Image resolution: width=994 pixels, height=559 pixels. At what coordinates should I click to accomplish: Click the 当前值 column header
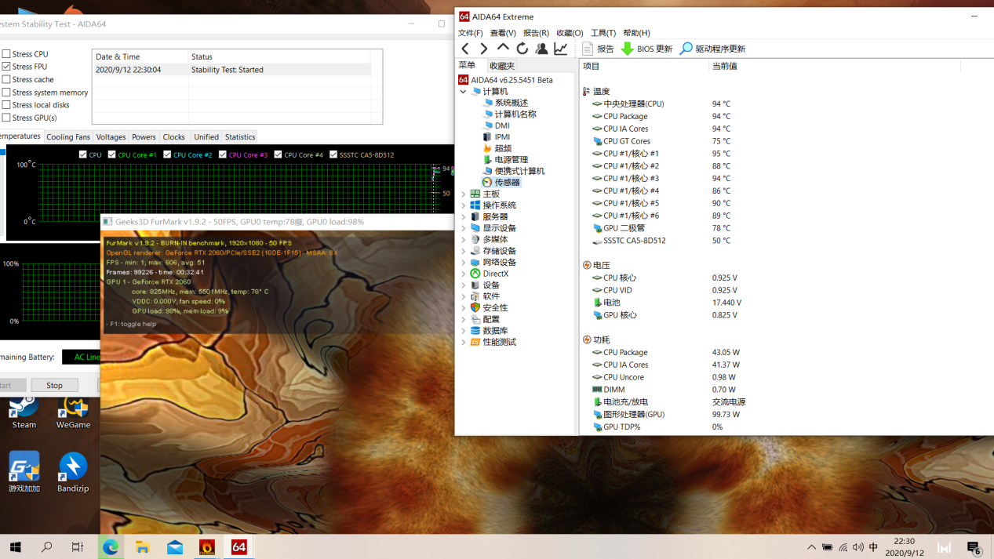[834, 66]
